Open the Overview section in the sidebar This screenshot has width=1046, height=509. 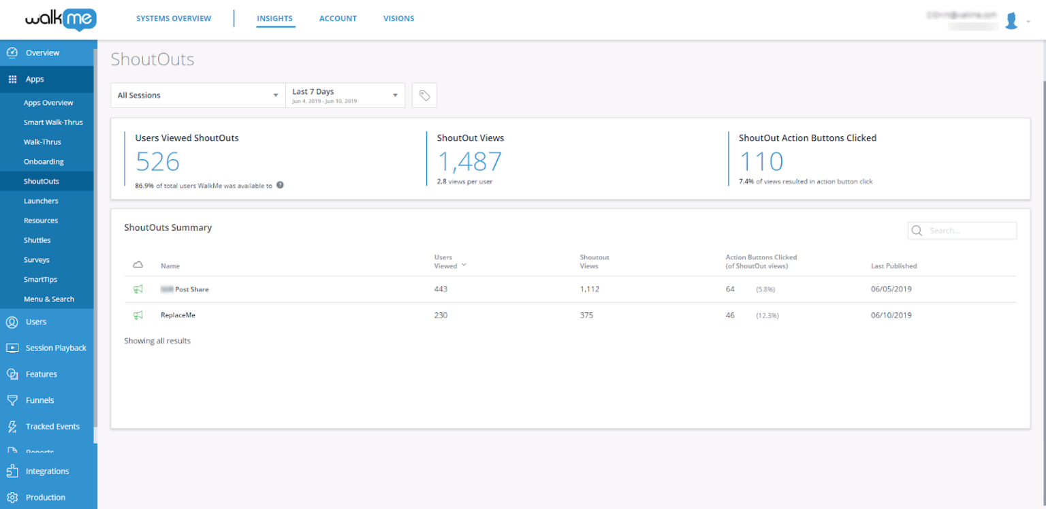coord(42,52)
